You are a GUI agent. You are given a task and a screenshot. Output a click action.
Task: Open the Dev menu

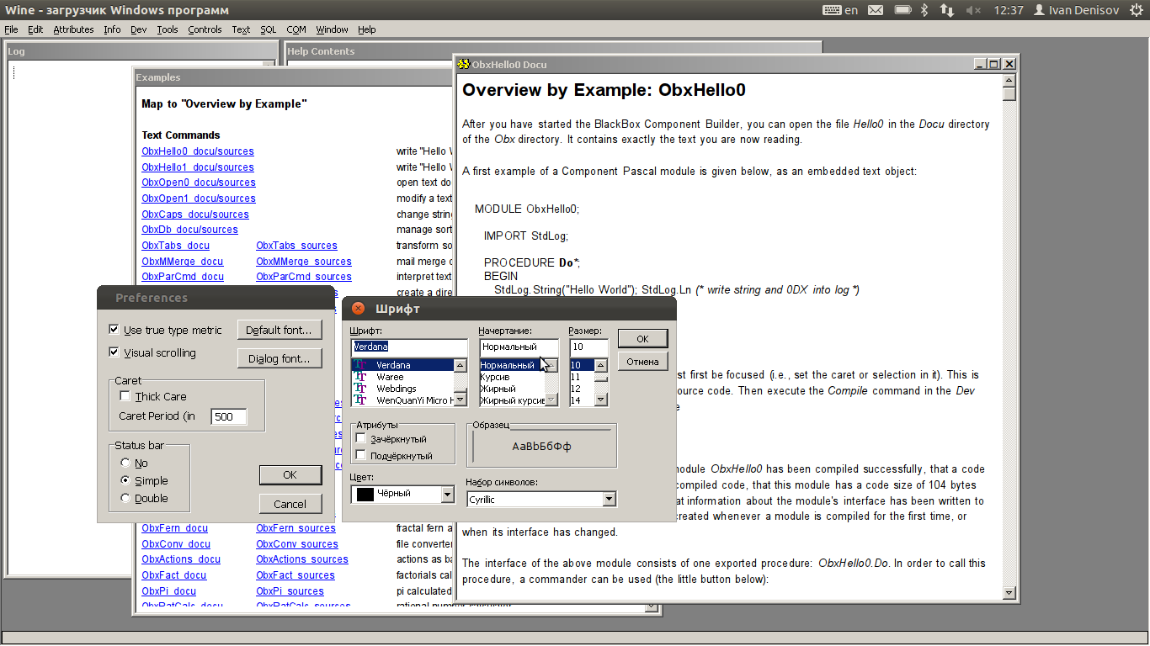click(138, 29)
